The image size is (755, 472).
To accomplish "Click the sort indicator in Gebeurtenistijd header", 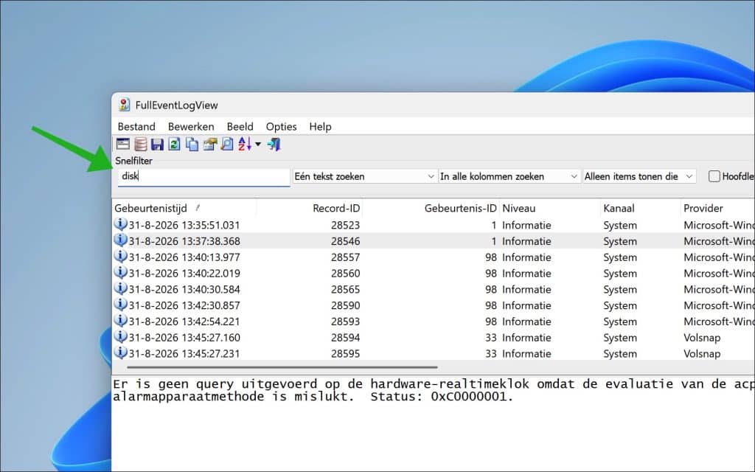I will pos(198,208).
